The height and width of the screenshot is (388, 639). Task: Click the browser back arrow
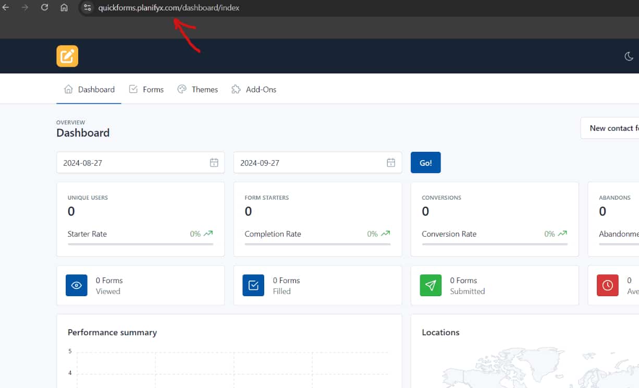[x=6, y=8]
